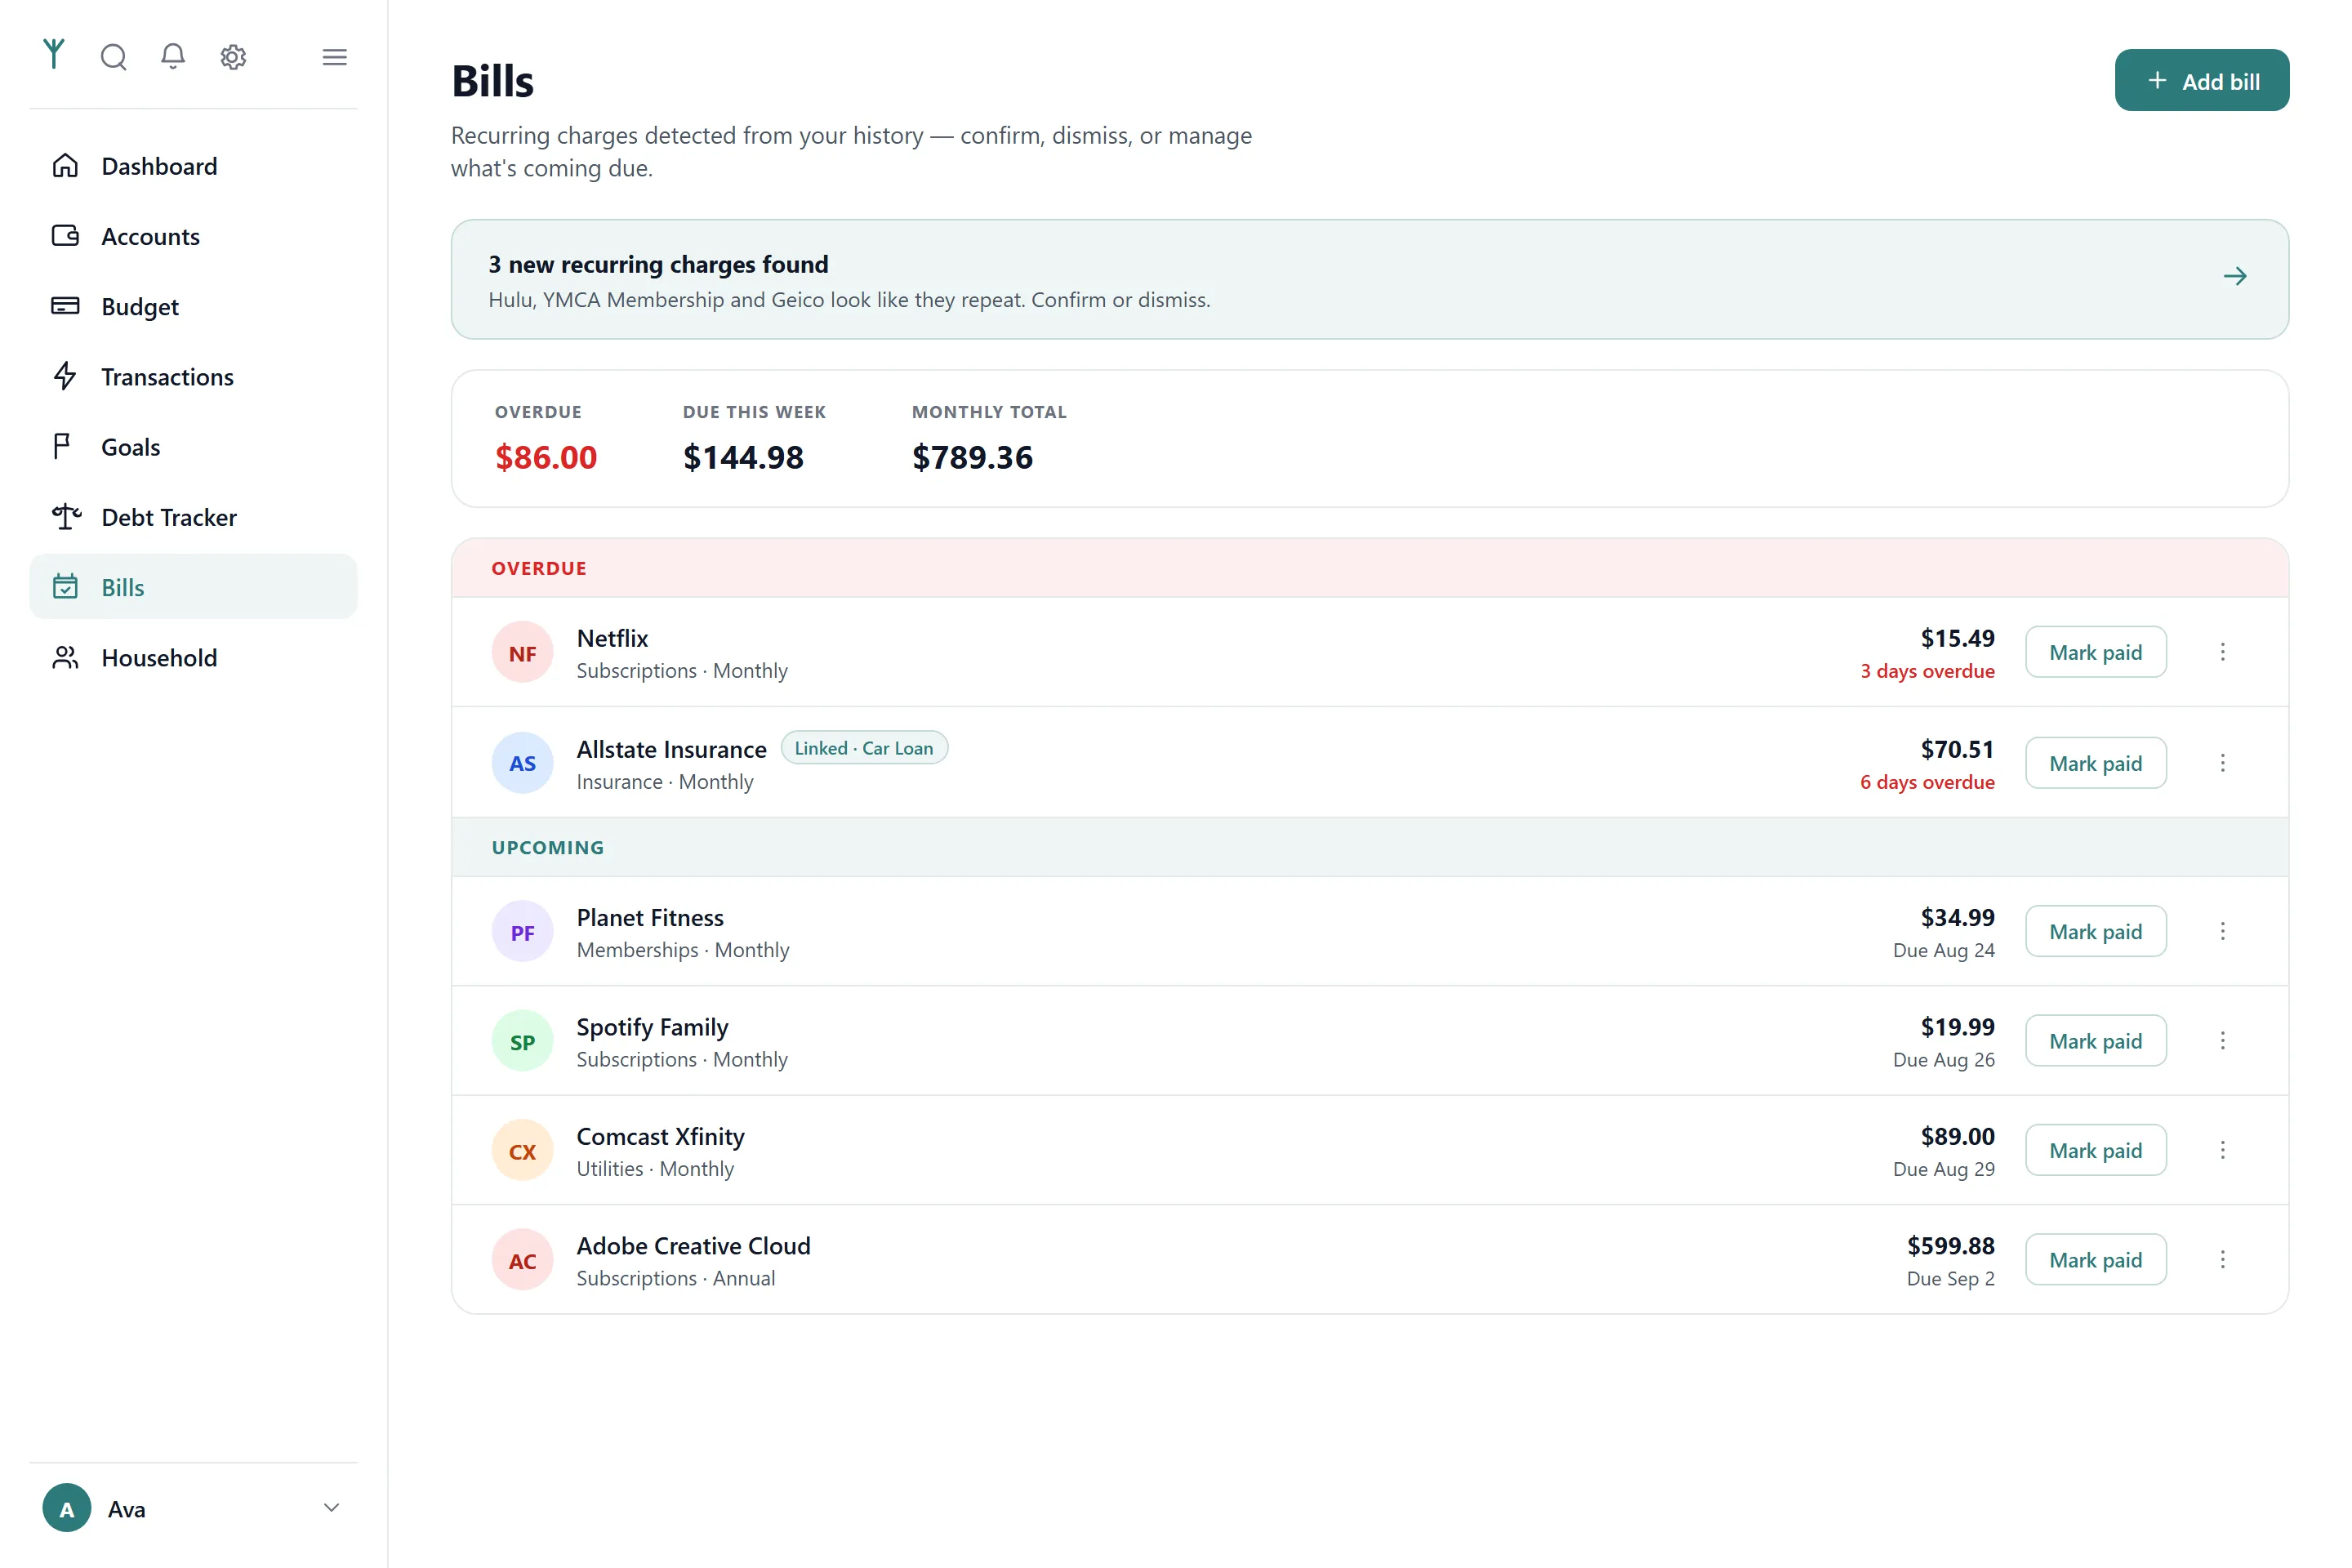The height and width of the screenshot is (1568, 2352).
Task: Navigate to Accounts
Action: (x=193, y=235)
